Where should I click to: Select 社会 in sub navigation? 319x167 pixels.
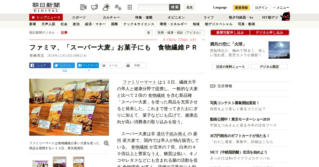click(64, 24)
